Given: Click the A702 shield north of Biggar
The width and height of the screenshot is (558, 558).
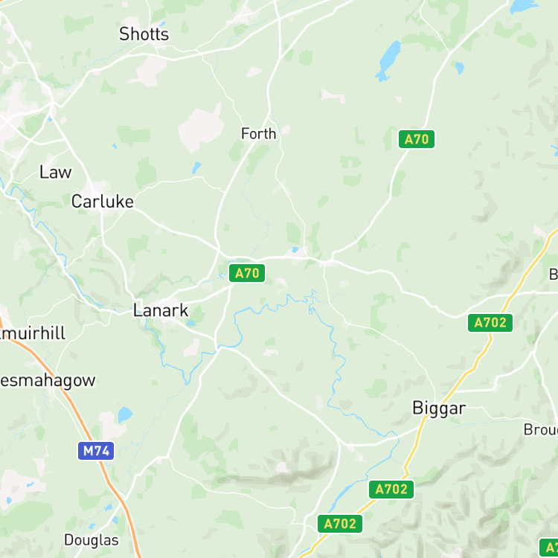Looking at the screenshot, I should point(490,322).
